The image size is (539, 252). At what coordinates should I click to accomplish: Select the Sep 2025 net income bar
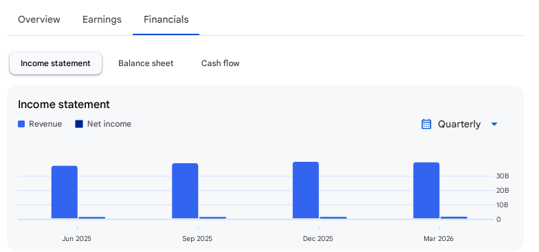tap(213, 218)
